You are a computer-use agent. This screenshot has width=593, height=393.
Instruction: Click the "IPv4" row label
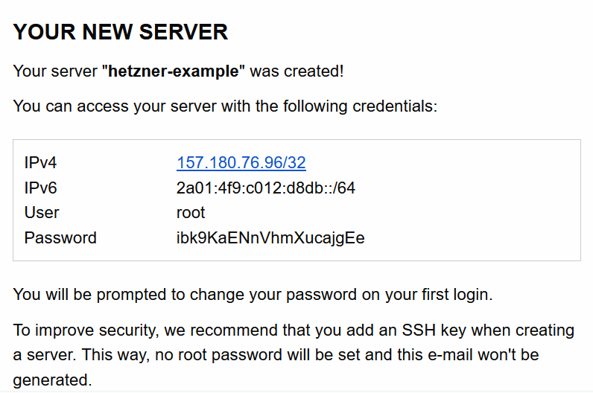(41, 163)
